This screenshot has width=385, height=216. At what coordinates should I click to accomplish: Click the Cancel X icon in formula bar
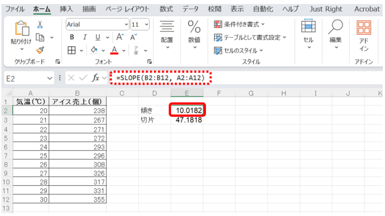pyautogui.click(x=71, y=78)
